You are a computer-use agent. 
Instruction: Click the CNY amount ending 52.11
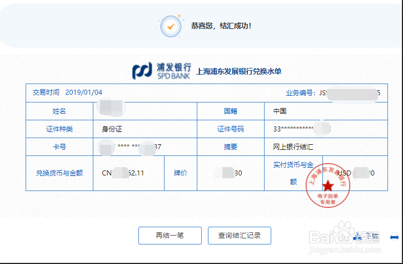coord(123,173)
